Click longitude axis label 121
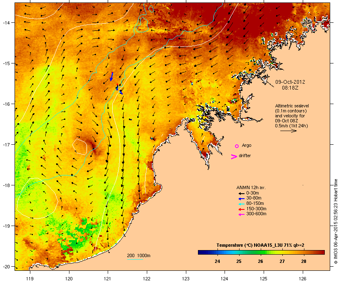Viewport: 341px width, 282px height. [108, 279]
